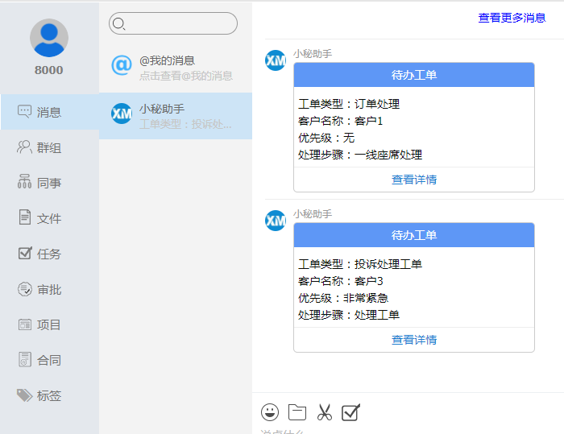Switch to 群组 in the sidebar
The width and height of the screenshot is (564, 434).
[48, 147]
